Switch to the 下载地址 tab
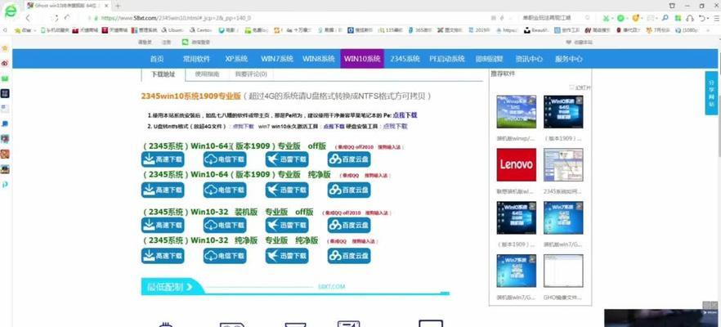The height and width of the screenshot is (327, 721). click(163, 74)
